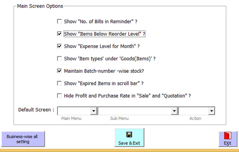
Task: Check "Expired Items in scroll bar" option
Action: coord(59,83)
